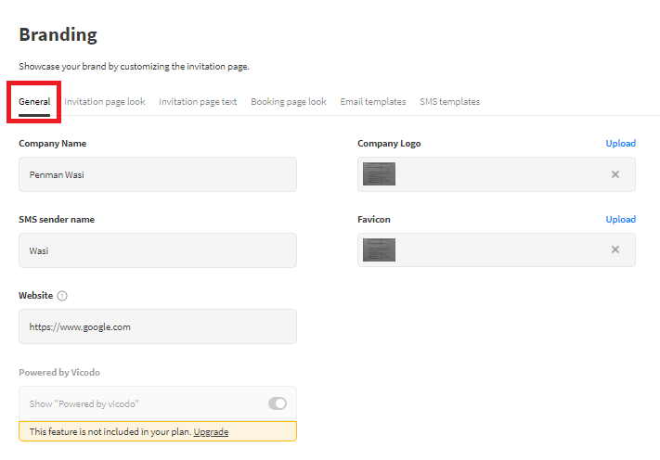The width and height of the screenshot is (660, 460).
Task: Follow the Upgrade link in plan notice
Action: (211, 432)
